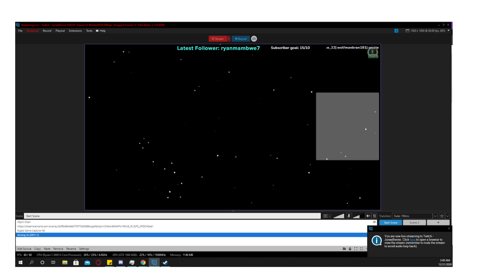Open the resolution and frame rate dropdown
Image resolution: width=487 pixels, height=273 pixels.
(x=449, y=31)
